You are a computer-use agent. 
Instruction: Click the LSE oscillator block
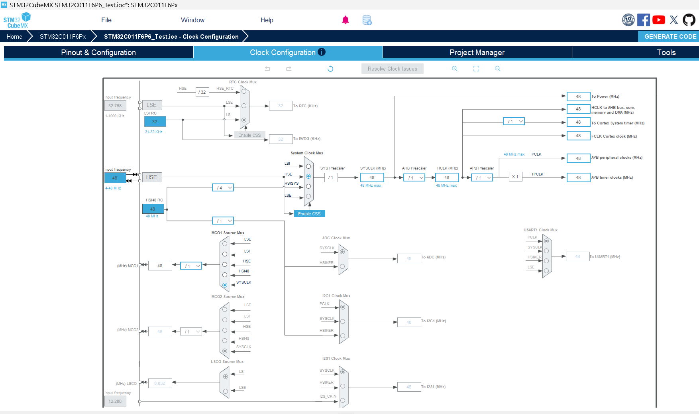click(x=151, y=105)
